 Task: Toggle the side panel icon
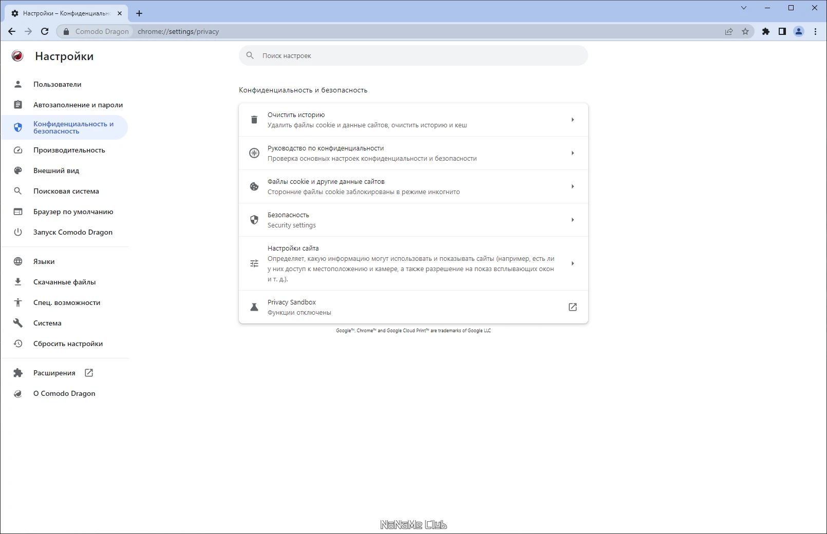(782, 31)
